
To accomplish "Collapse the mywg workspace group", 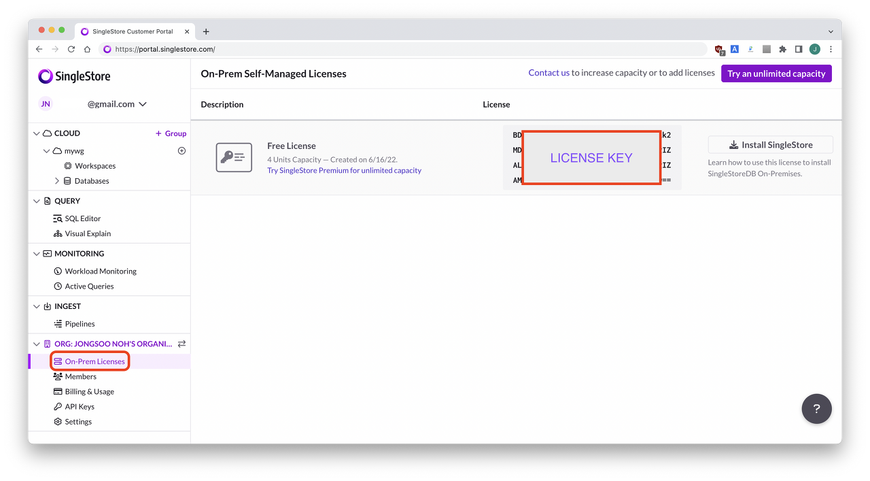I will pos(46,151).
